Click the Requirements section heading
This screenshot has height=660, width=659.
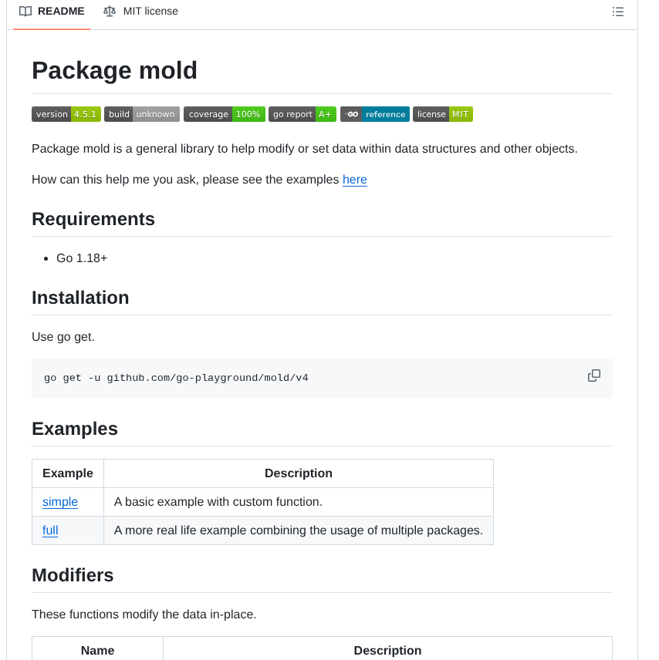click(x=93, y=219)
